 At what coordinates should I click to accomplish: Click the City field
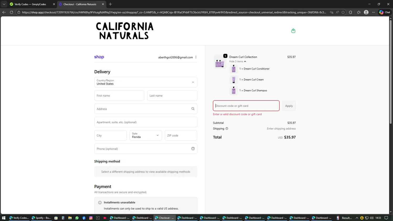pos(110,135)
